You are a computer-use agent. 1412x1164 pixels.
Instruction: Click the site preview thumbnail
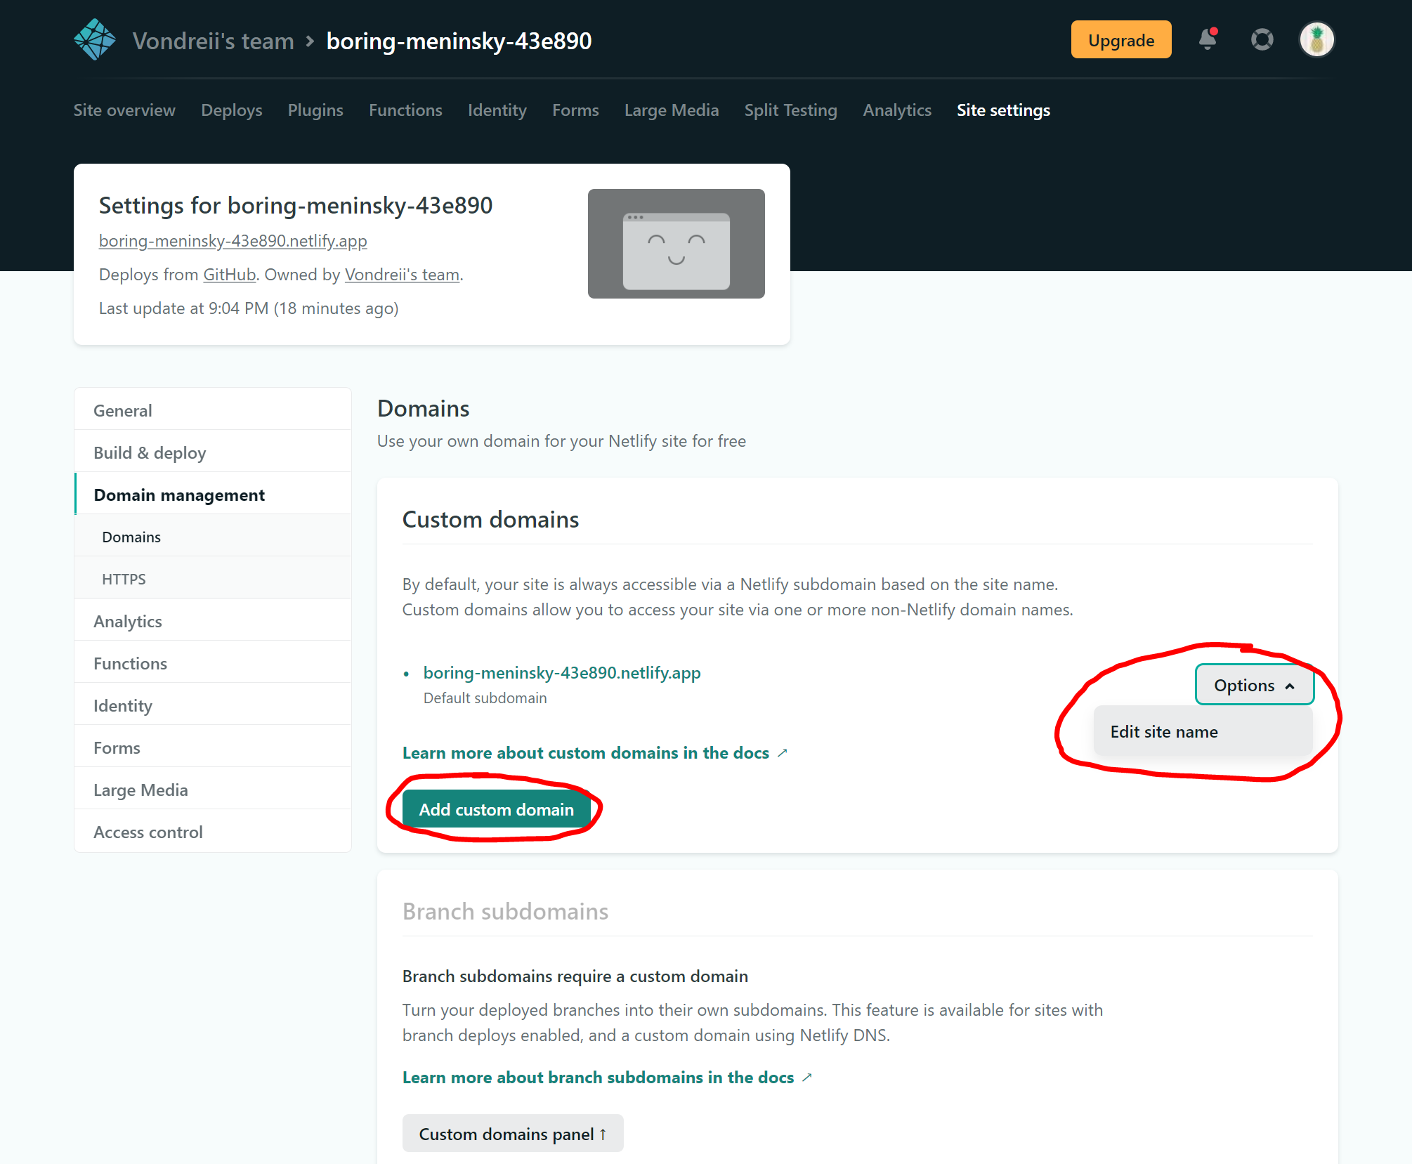[x=676, y=244]
